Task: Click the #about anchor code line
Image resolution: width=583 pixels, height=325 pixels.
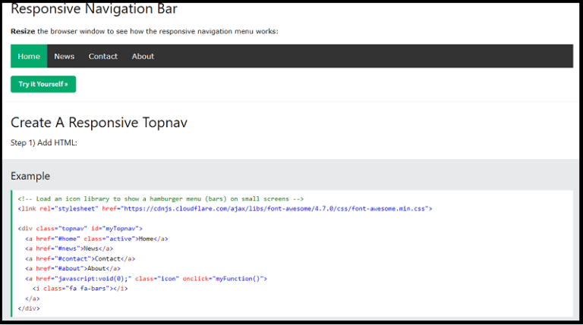Action: [x=73, y=268]
